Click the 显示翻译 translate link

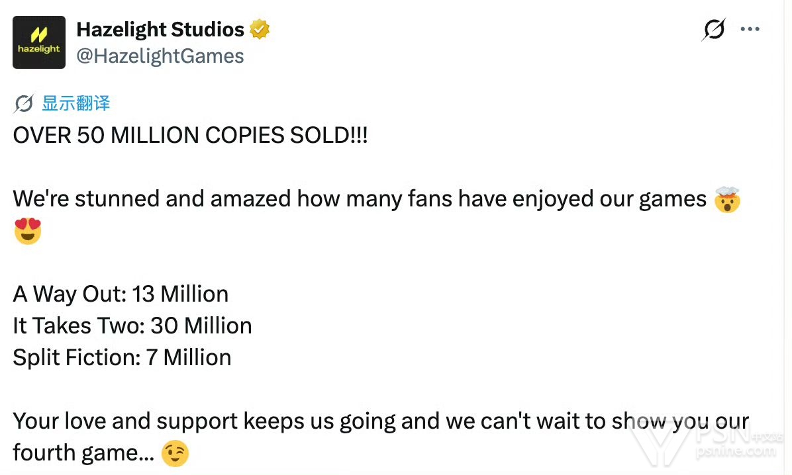[x=75, y=103]
